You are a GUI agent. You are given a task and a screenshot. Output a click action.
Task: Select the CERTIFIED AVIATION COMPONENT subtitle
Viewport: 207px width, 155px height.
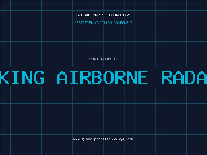103,23
